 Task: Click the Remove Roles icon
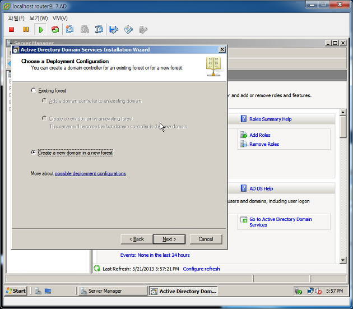click(244, 144)
